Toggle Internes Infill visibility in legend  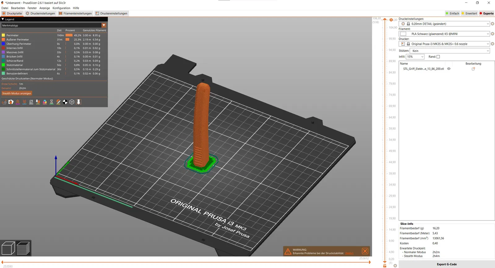pos(54,48)
